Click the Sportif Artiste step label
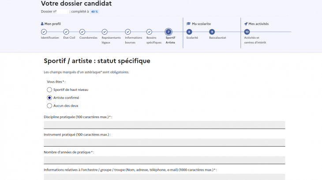 pyautogui.click(x=170, y=40)
